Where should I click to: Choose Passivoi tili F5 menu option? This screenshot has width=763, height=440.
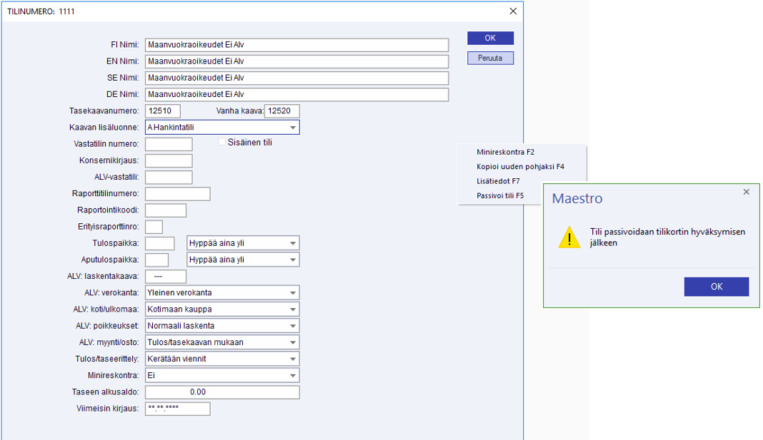[500, 195]
